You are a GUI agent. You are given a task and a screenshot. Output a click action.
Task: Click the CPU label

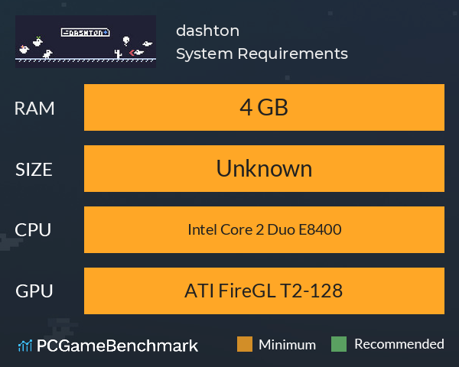click(x=33, y=230)
